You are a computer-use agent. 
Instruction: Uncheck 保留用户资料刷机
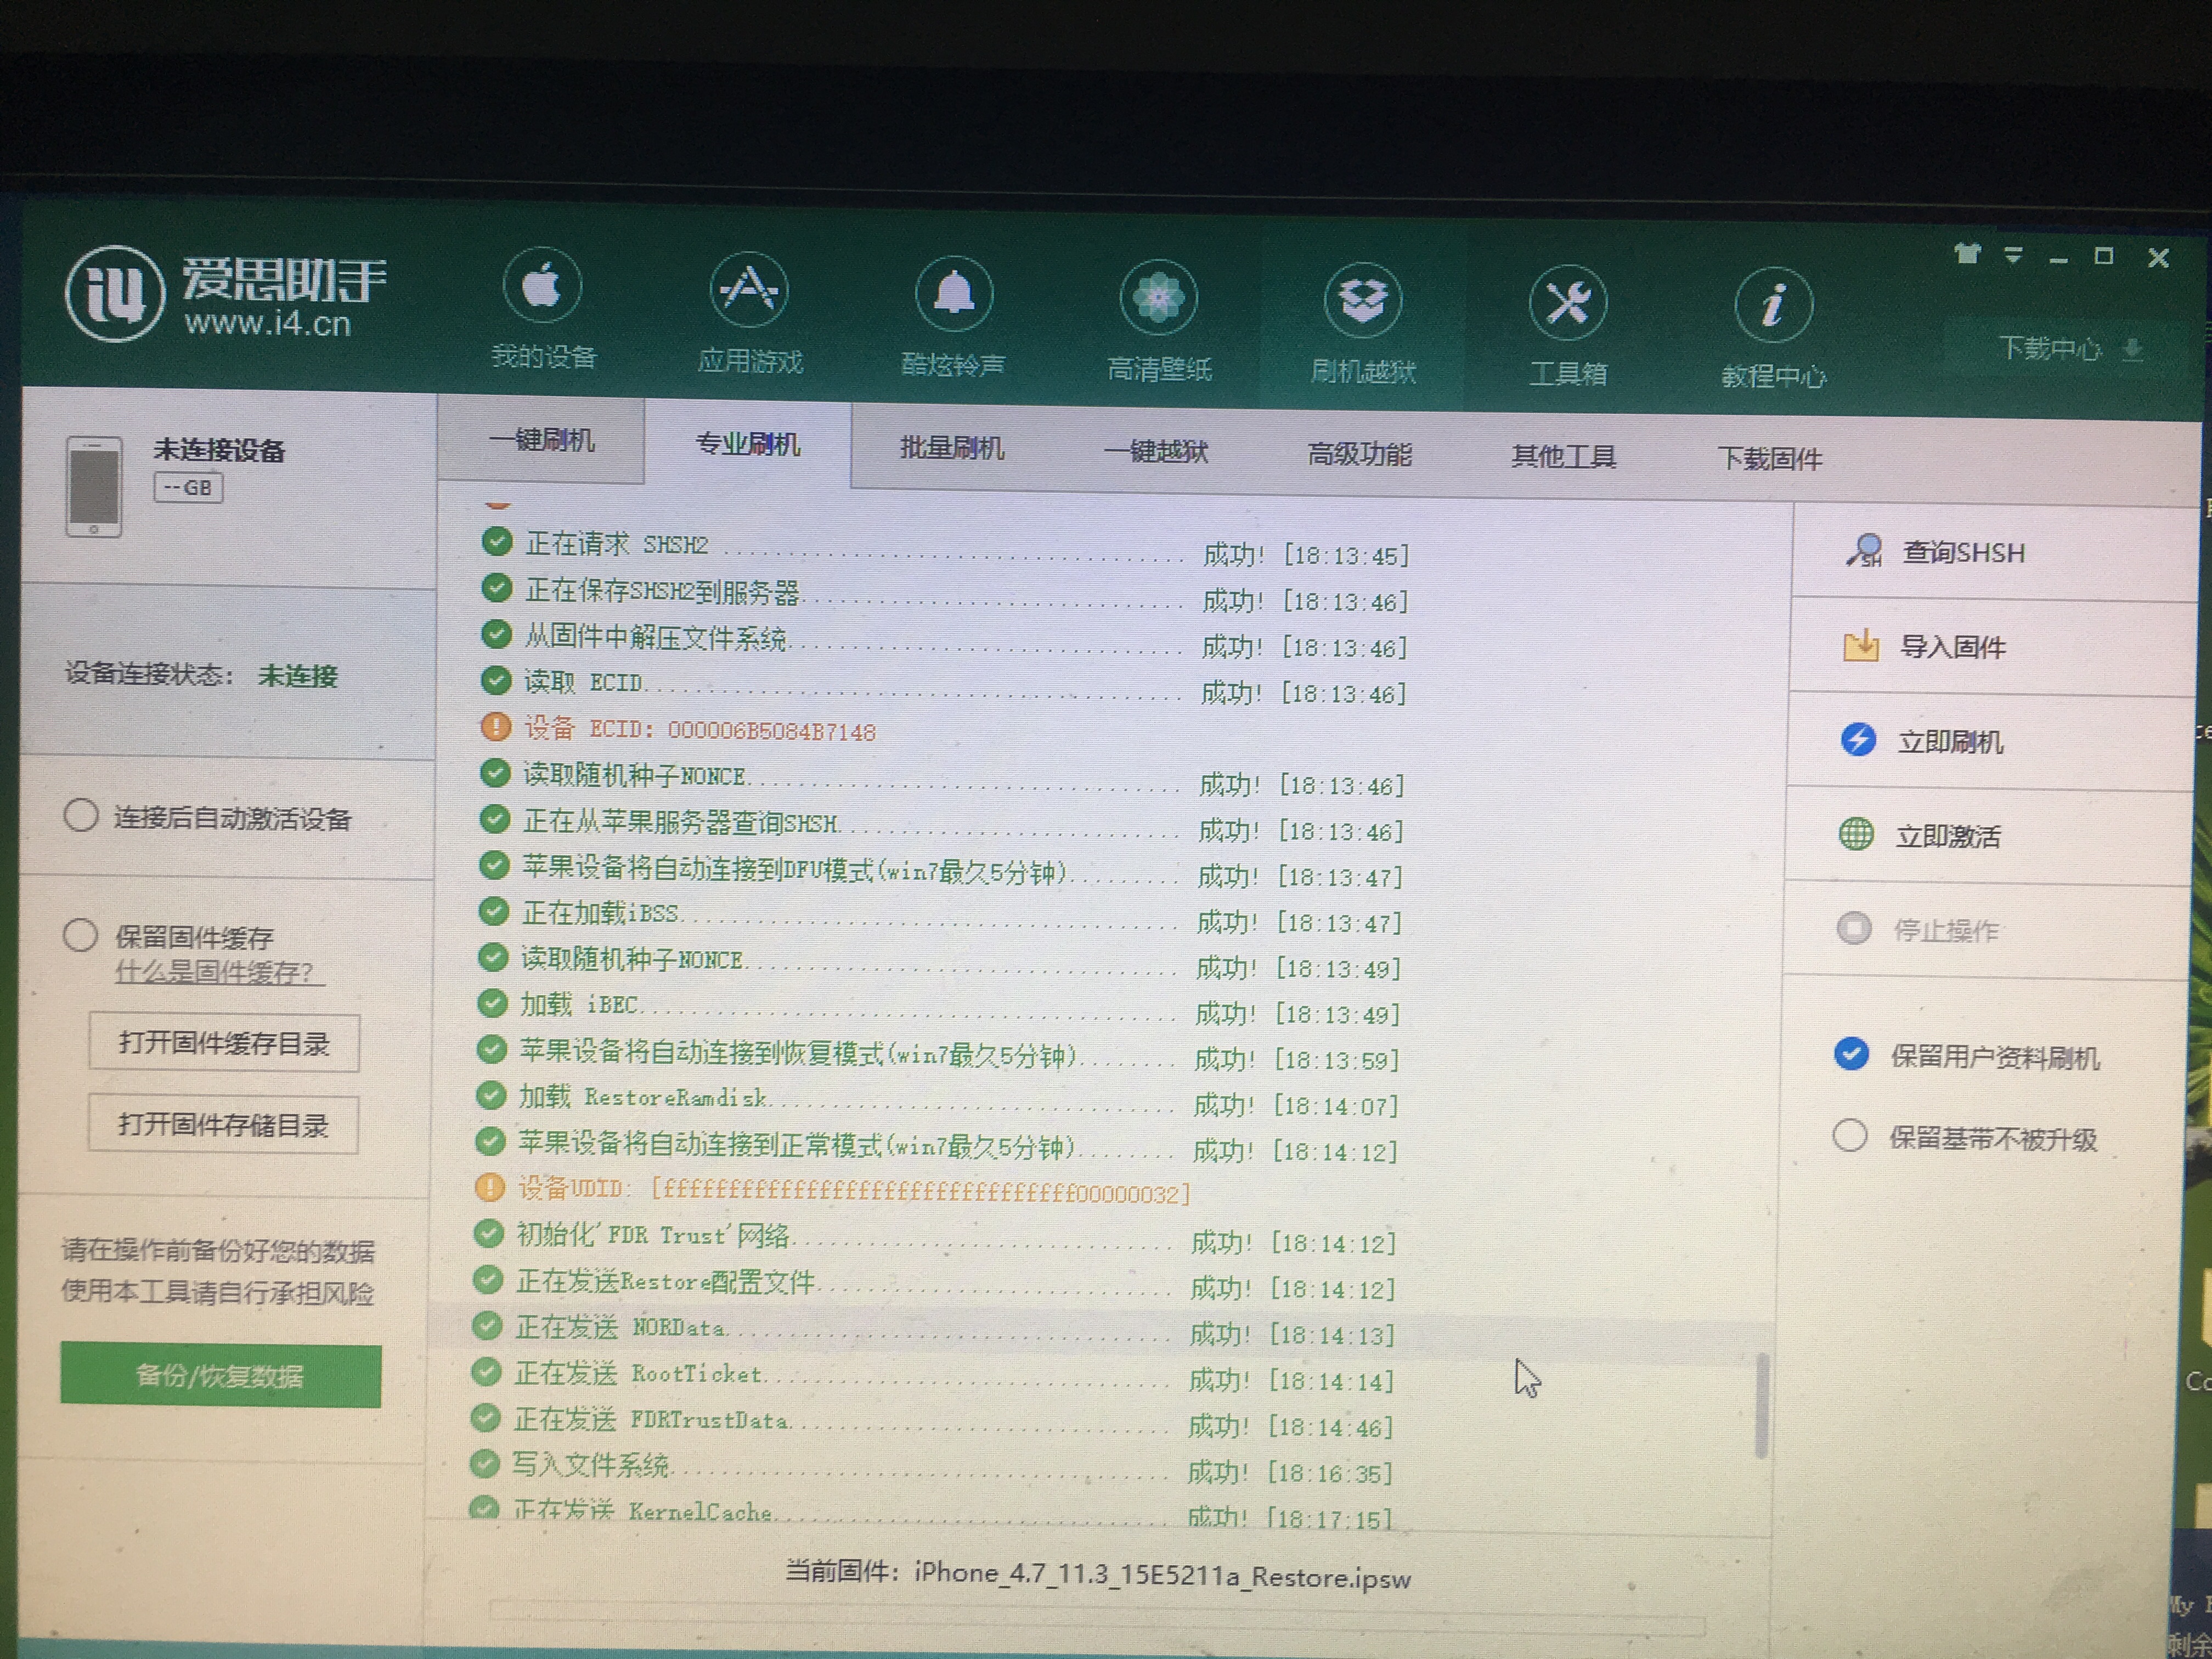1851,1054
